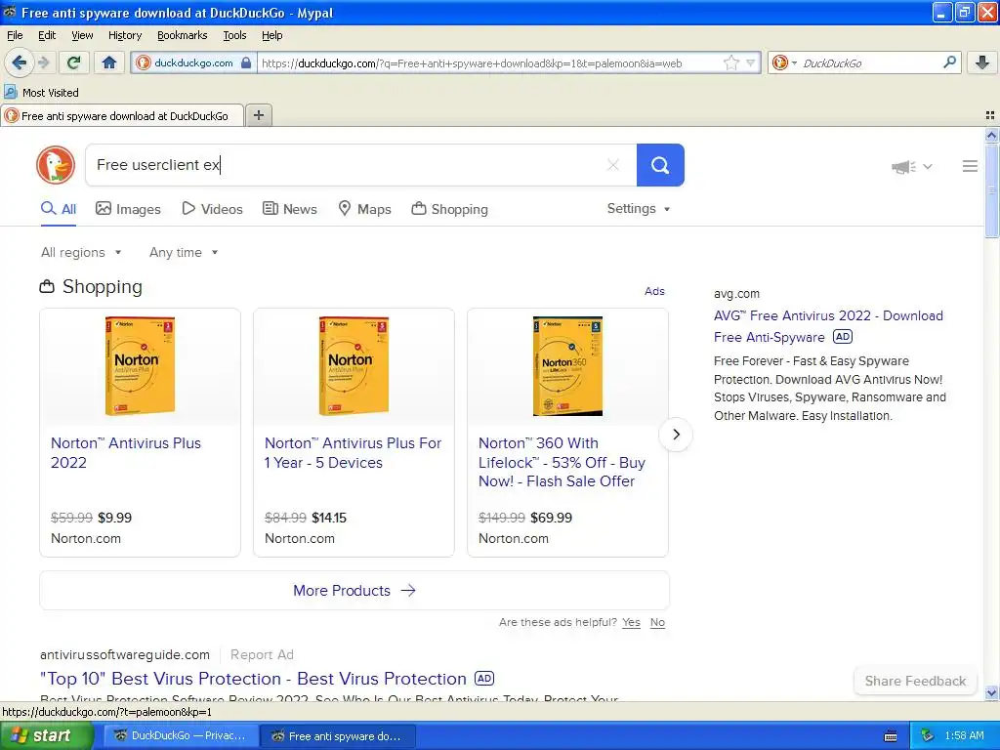The height and width of the screenshot is (750, 1000).
Task: Expand the URL history dropdown arrow
Action: coord(751,62)
